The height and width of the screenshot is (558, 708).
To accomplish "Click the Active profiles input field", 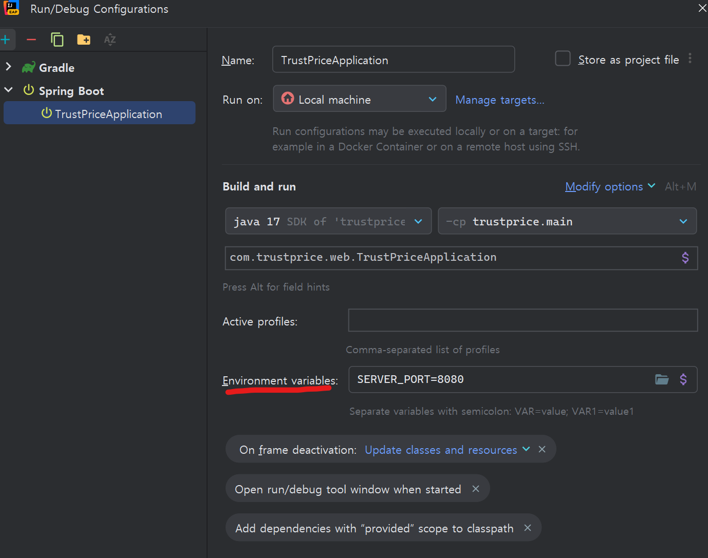I will pyautogui.click(x=523, y=320).
